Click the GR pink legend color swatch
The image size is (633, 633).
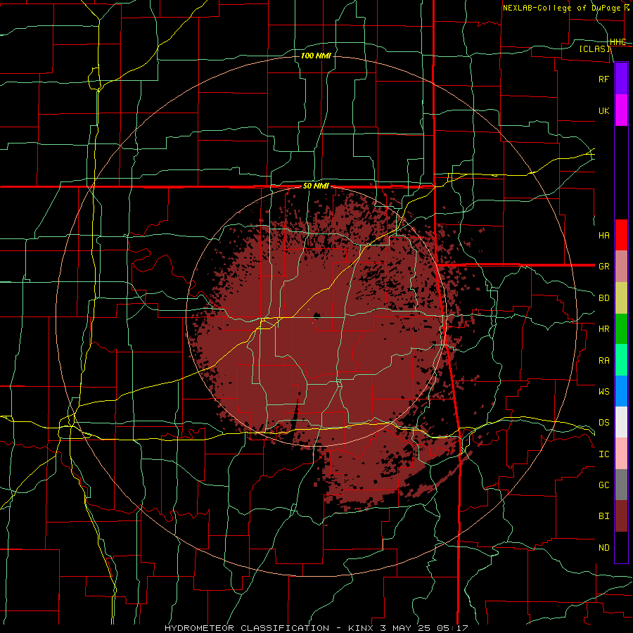(621, 267)
